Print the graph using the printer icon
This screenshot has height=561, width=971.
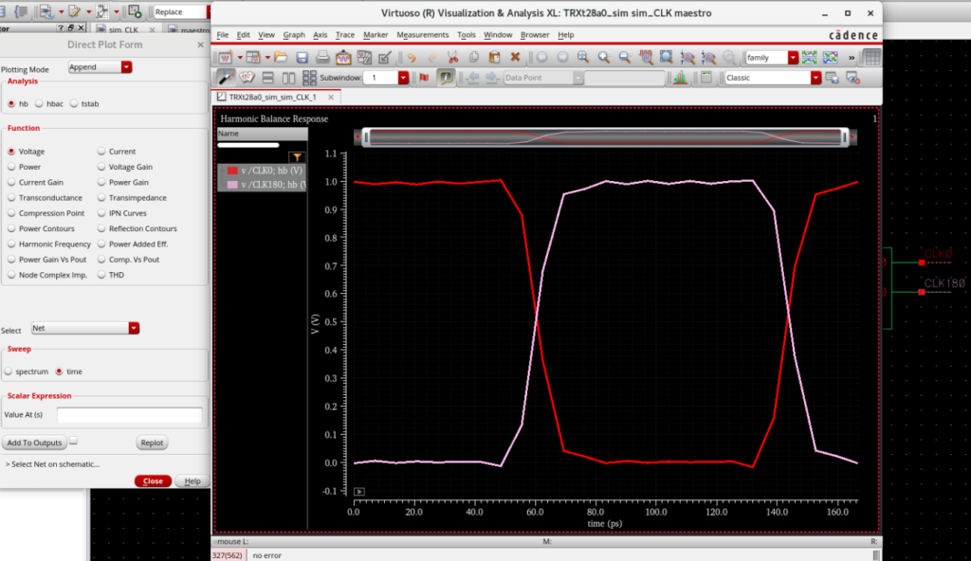point(322,58)
